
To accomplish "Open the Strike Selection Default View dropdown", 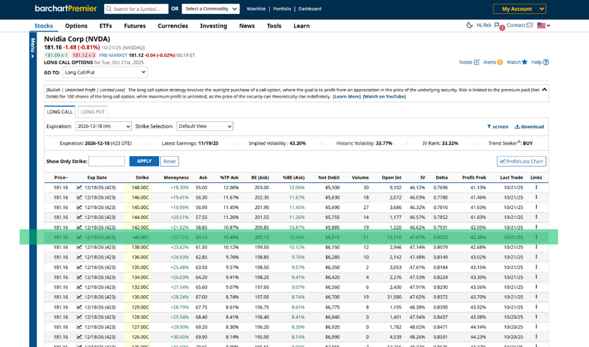I will click(205, 126).
